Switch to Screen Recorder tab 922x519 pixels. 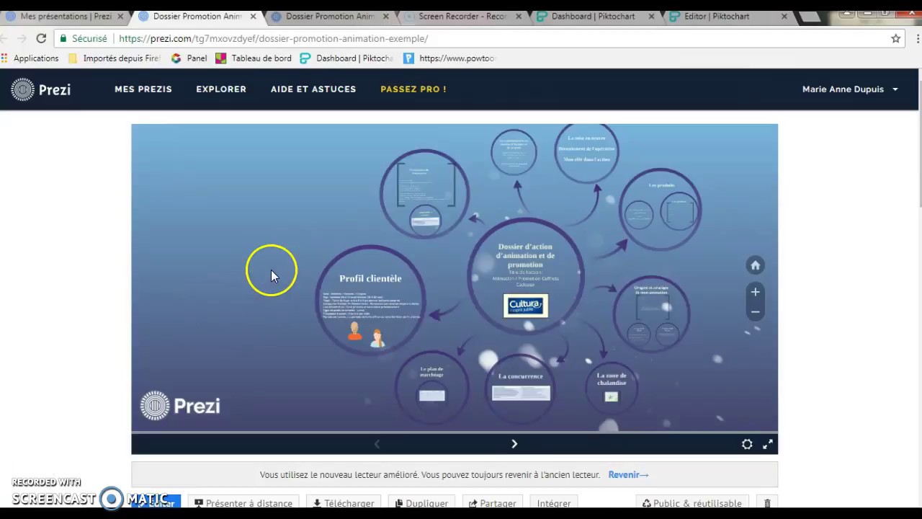[461, 16]
